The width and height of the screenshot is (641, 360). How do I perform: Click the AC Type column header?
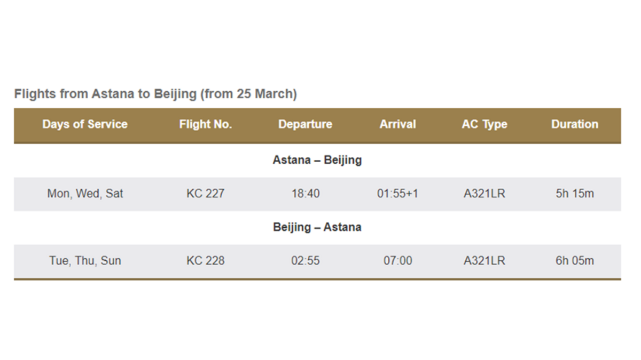pos(484,124)
